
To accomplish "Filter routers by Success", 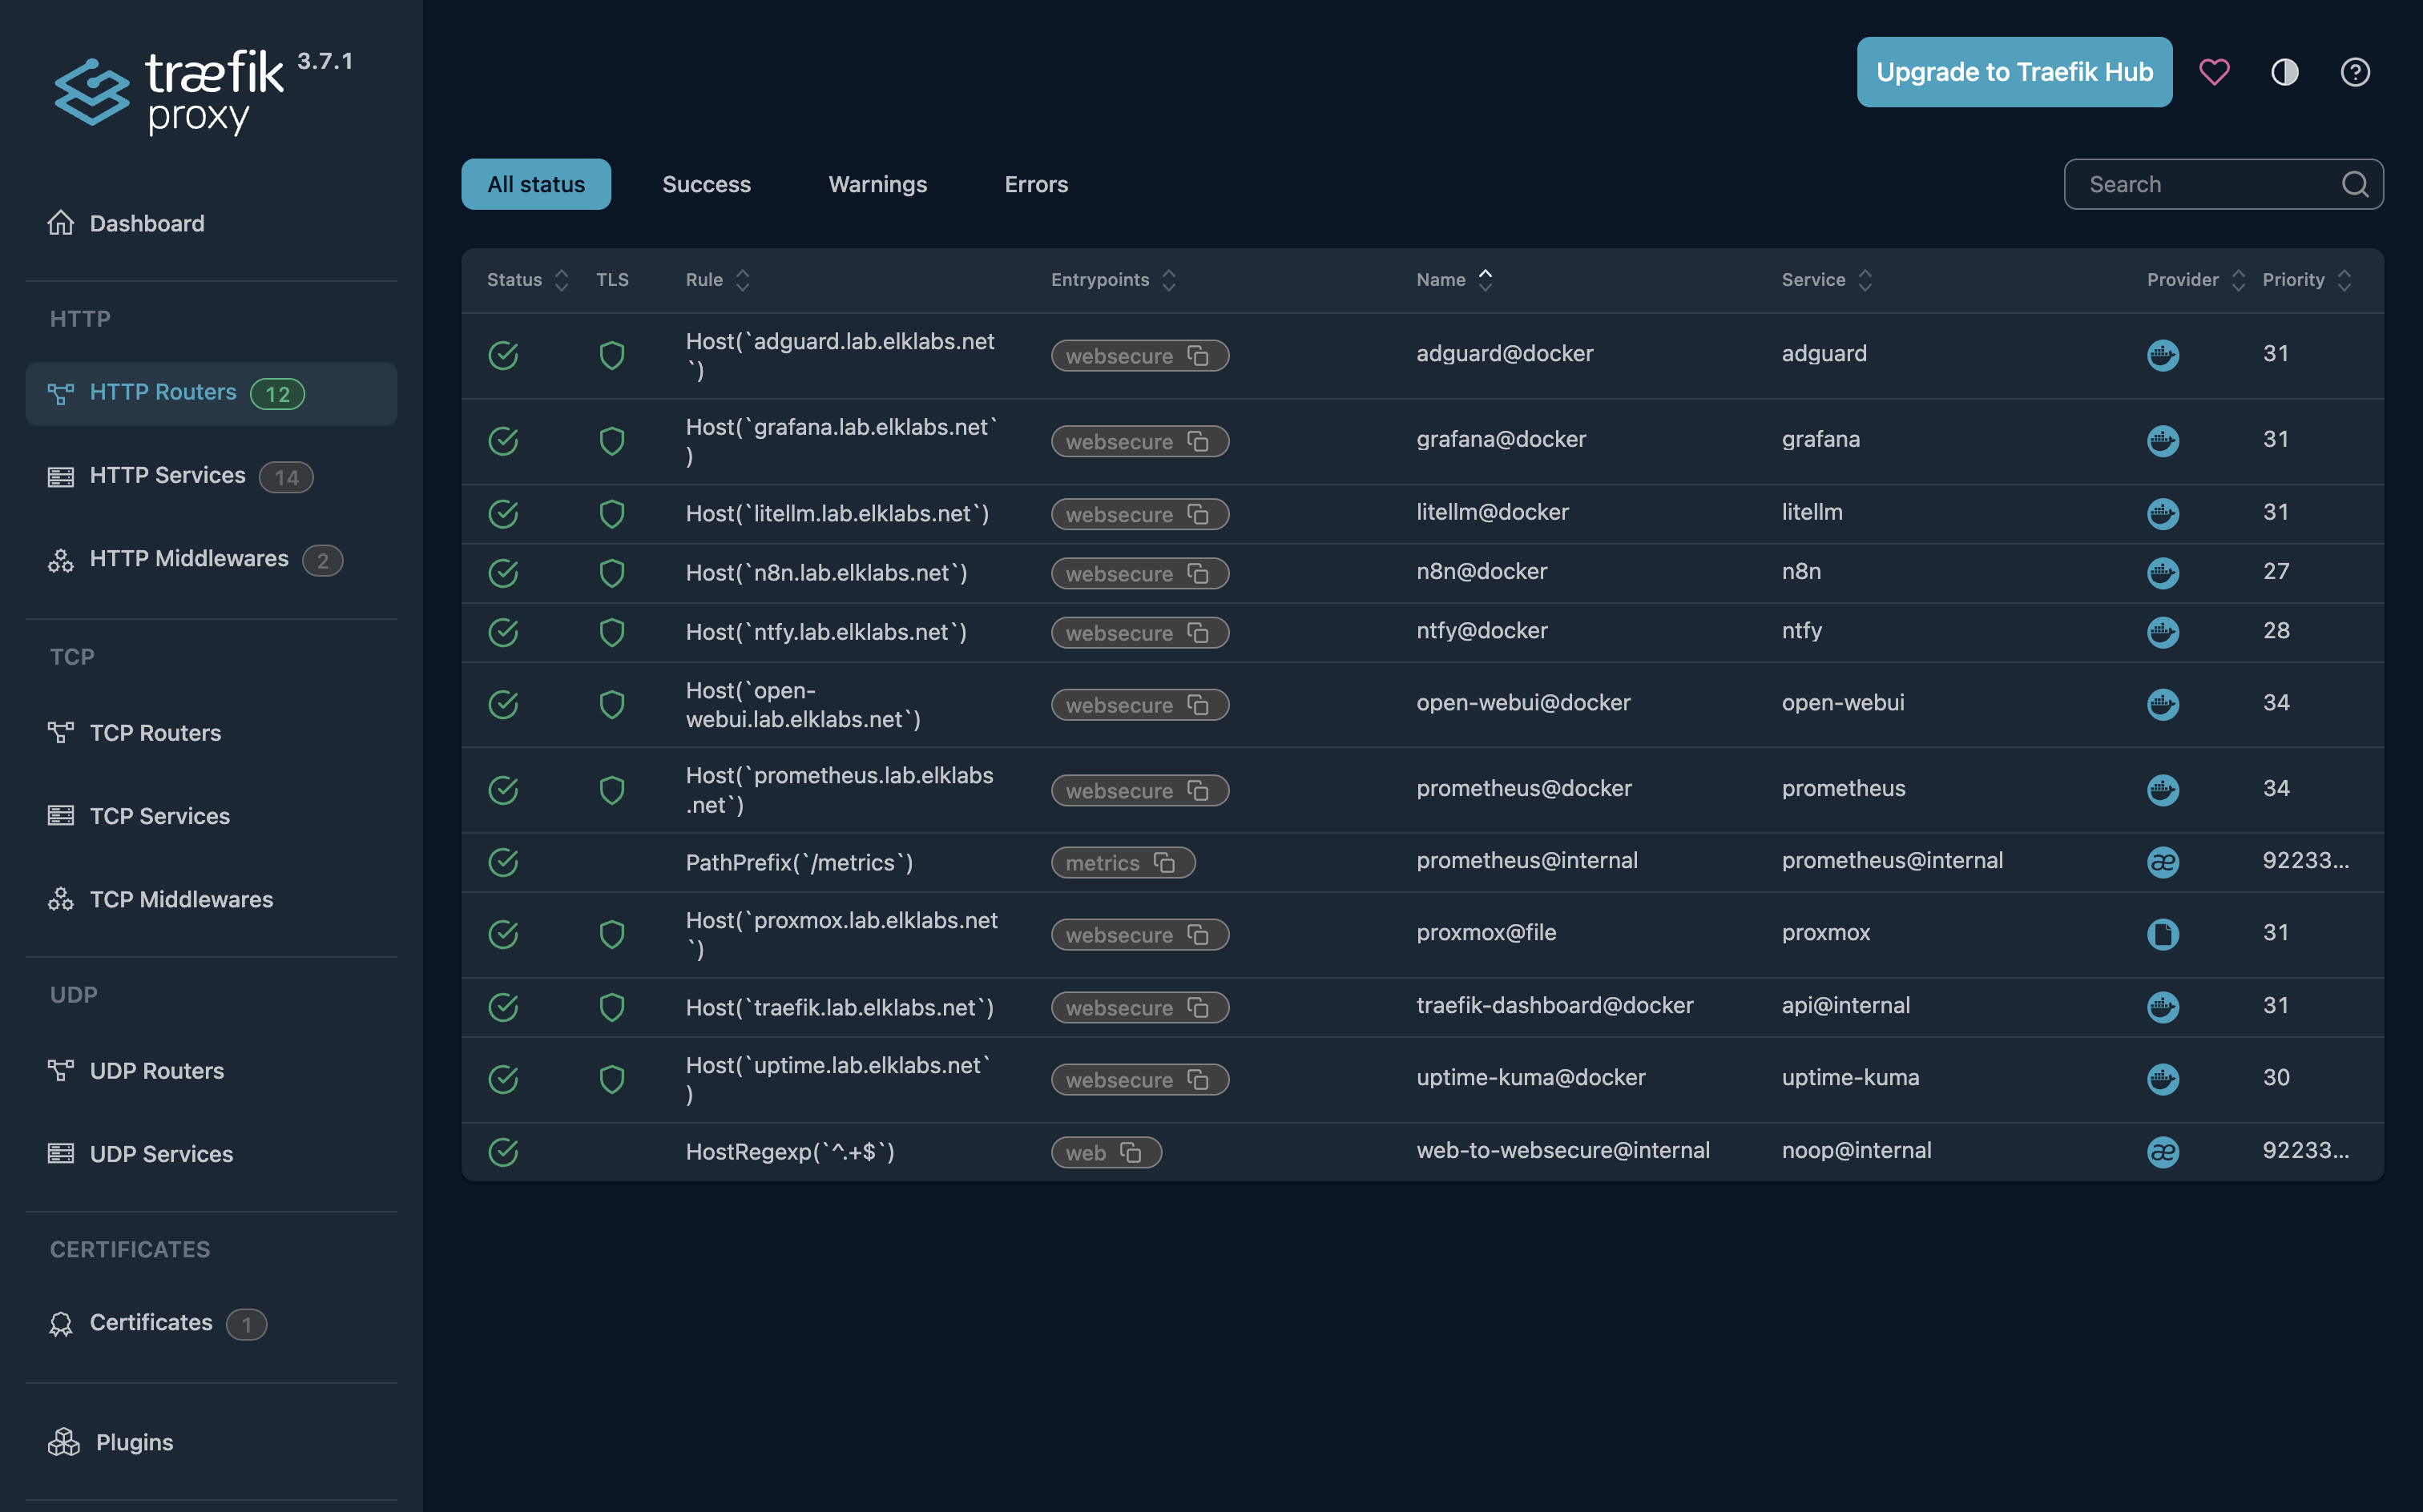I will 706,184.
